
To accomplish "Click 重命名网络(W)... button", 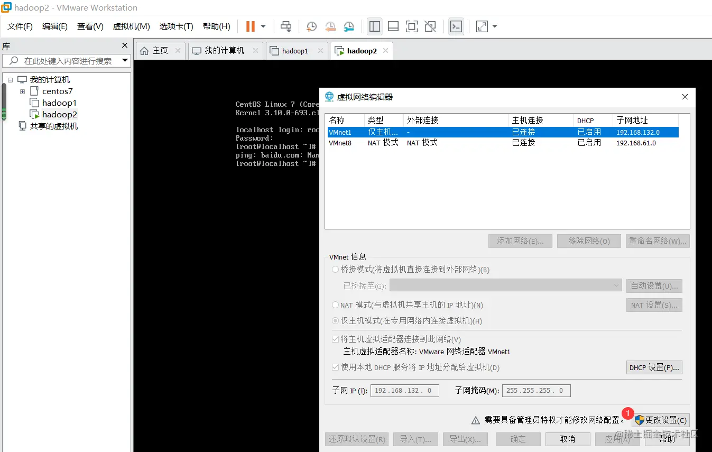I will tap(658, 241).
